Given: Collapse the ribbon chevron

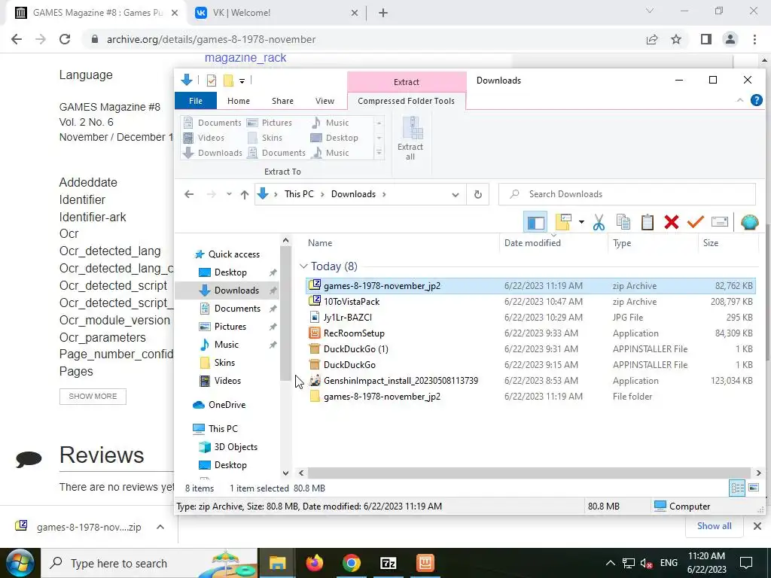Looking at the screenshot, I should pyautogui.click(x=740, y=100).
